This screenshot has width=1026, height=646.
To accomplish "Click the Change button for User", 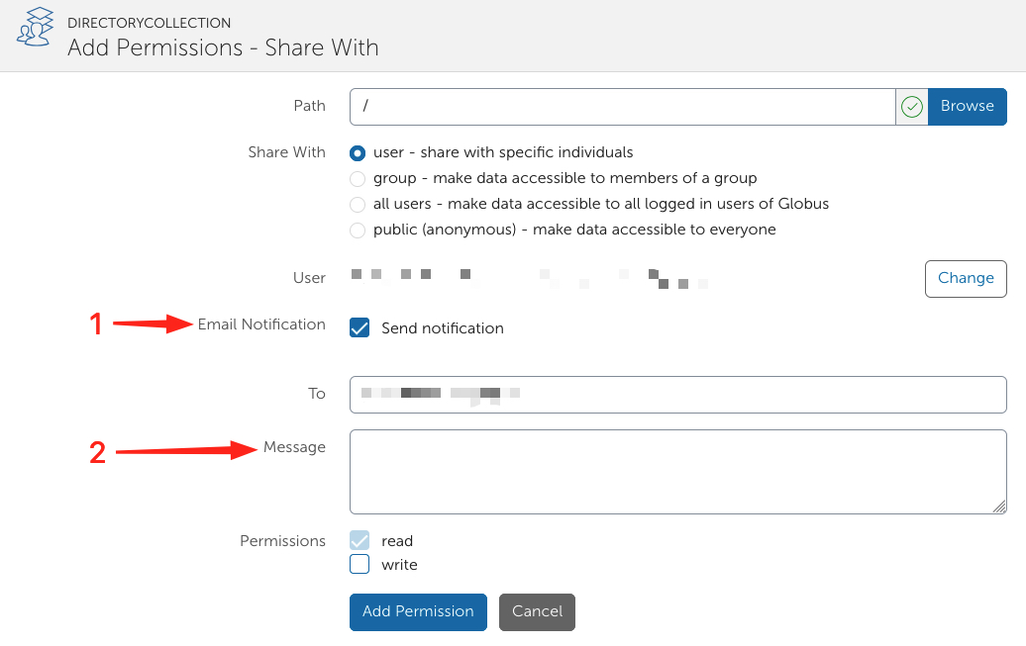I will point(965,279).
